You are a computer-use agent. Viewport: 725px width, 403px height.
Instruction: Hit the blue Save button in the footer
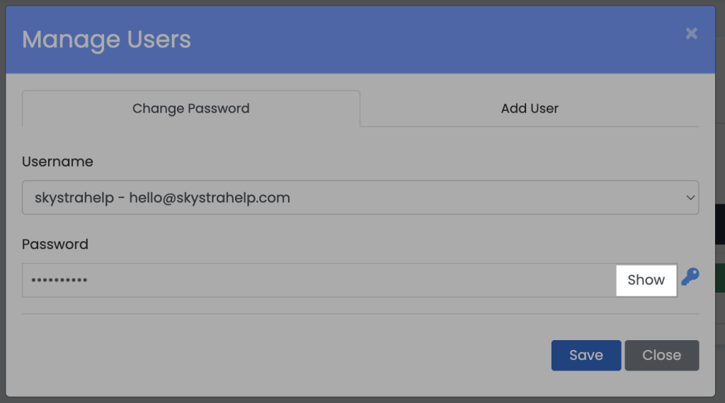point(586,355)
